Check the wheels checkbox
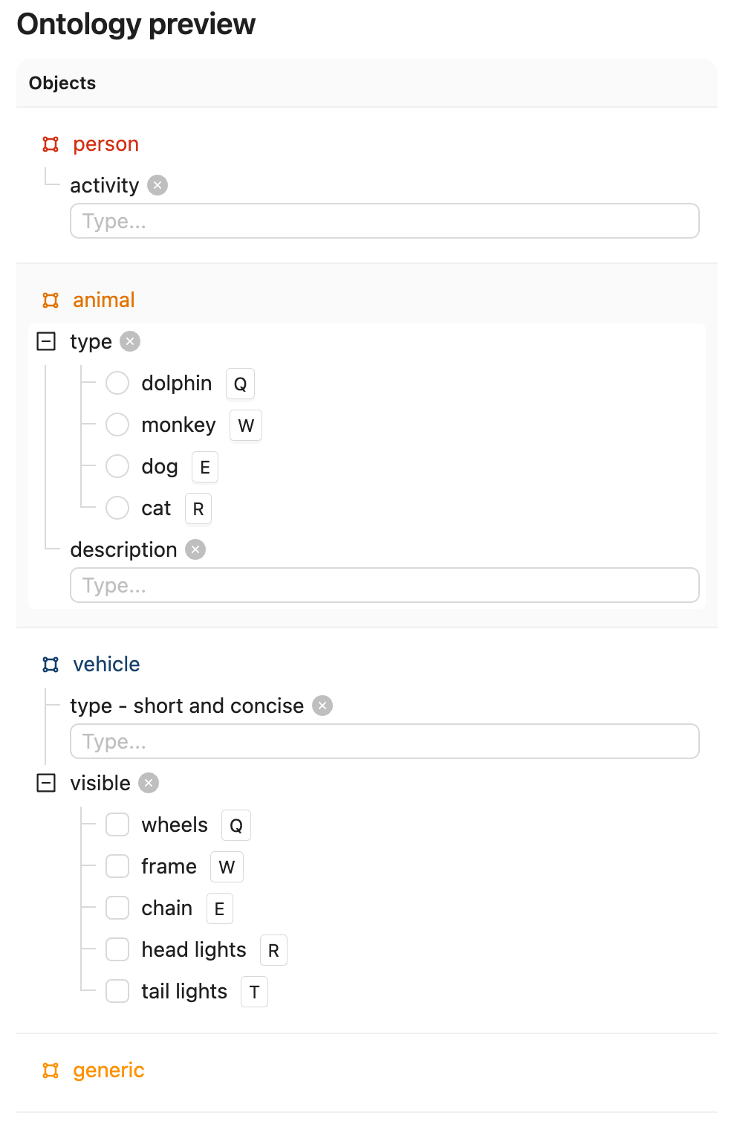 tap(117, 824)
